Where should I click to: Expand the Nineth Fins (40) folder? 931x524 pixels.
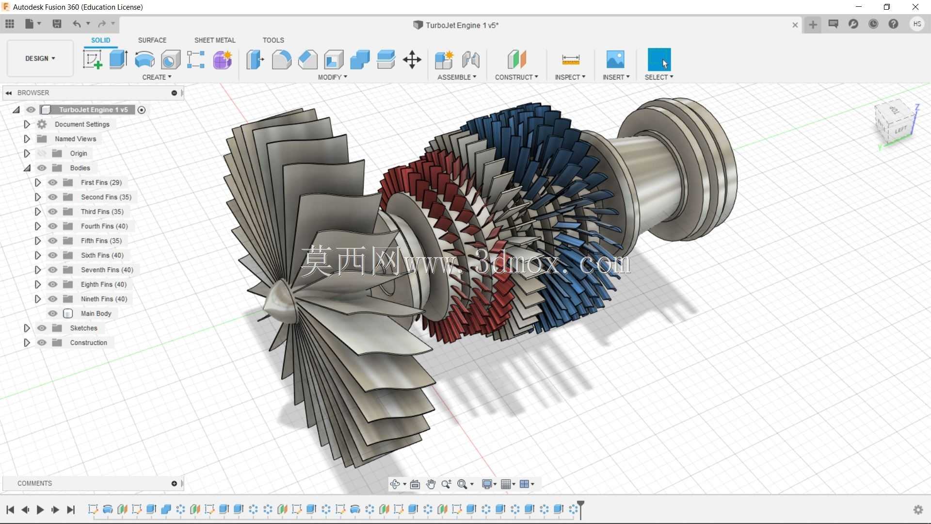[x=37, y=299]
